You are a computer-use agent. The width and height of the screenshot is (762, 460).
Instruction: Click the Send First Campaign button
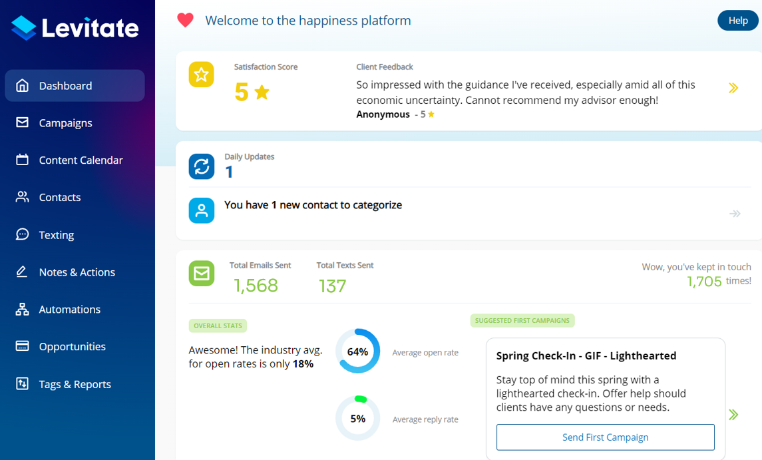[x=605, y=437]
